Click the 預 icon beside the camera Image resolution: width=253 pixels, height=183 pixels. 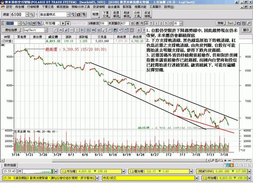(x=84, y=15)
